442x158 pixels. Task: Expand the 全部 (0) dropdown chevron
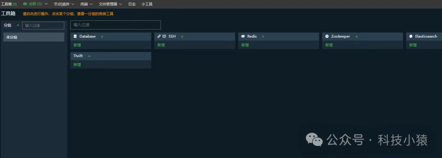(46, 4)
